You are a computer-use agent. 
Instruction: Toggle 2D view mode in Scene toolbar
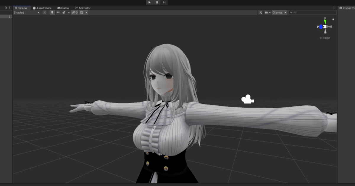click(x=44, y=12)
